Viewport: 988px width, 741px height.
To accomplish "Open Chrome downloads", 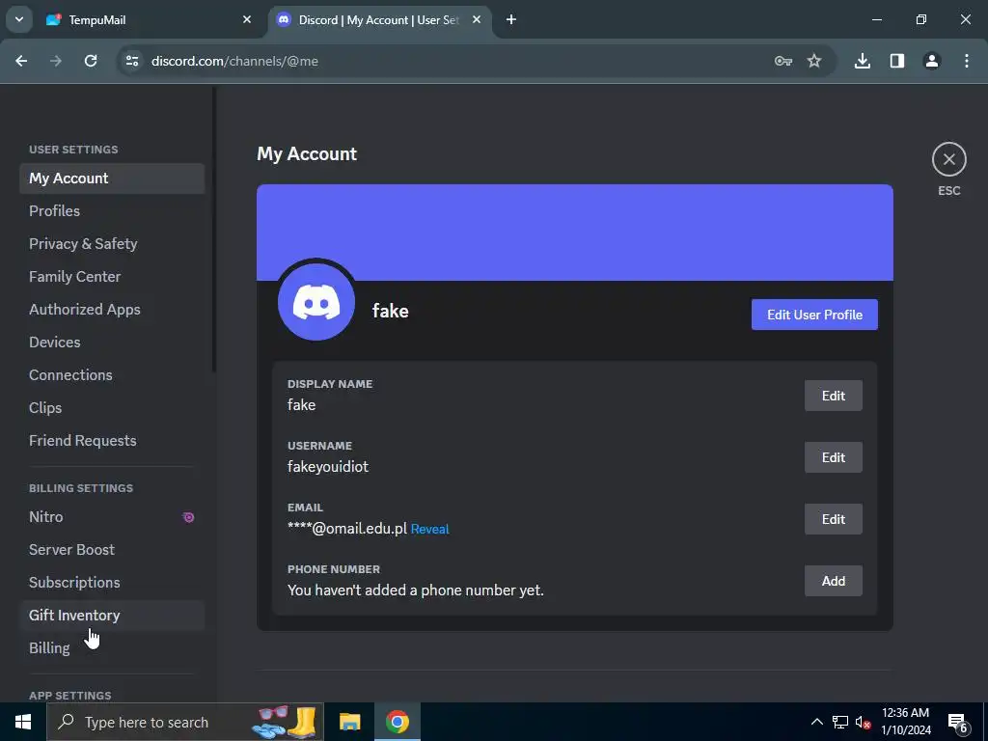I will (863, 61).
